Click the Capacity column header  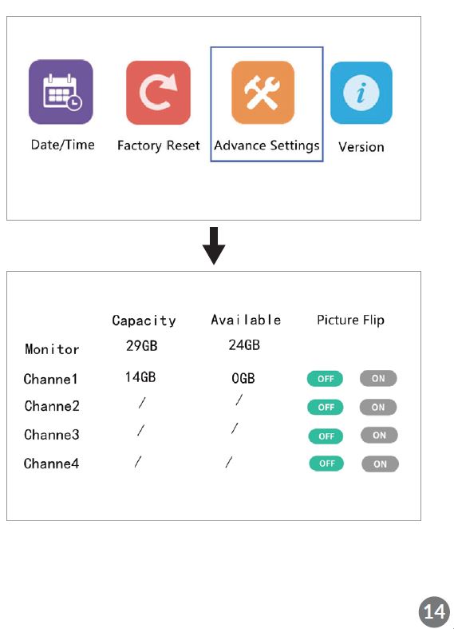tap(144, 320)
